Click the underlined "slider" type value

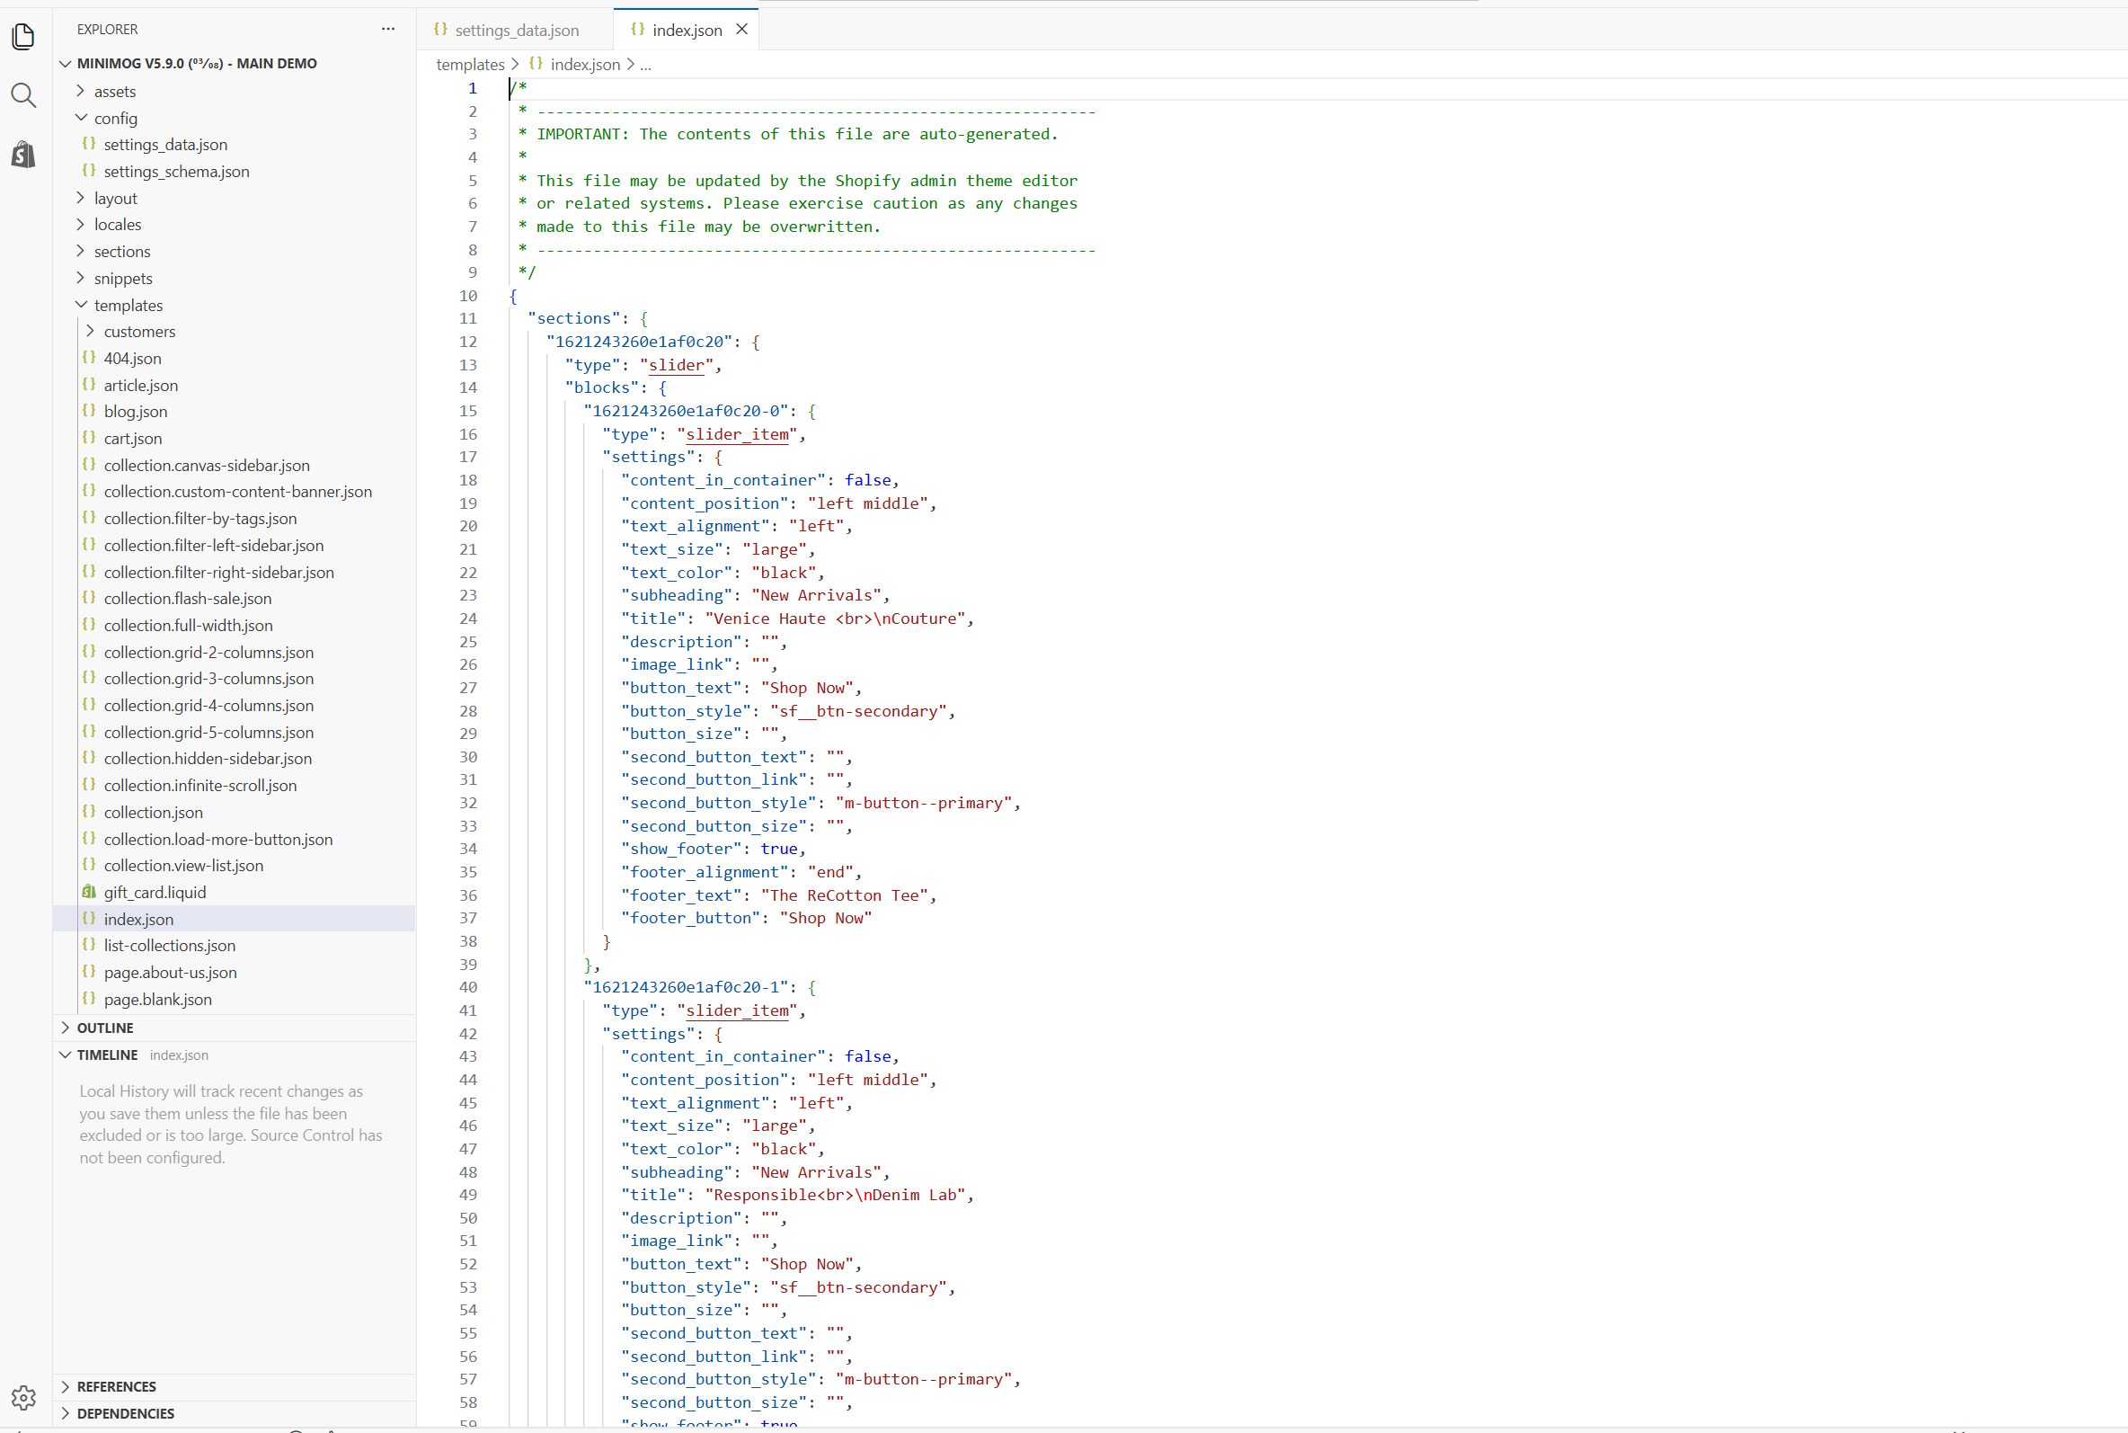tap(676, 365)
